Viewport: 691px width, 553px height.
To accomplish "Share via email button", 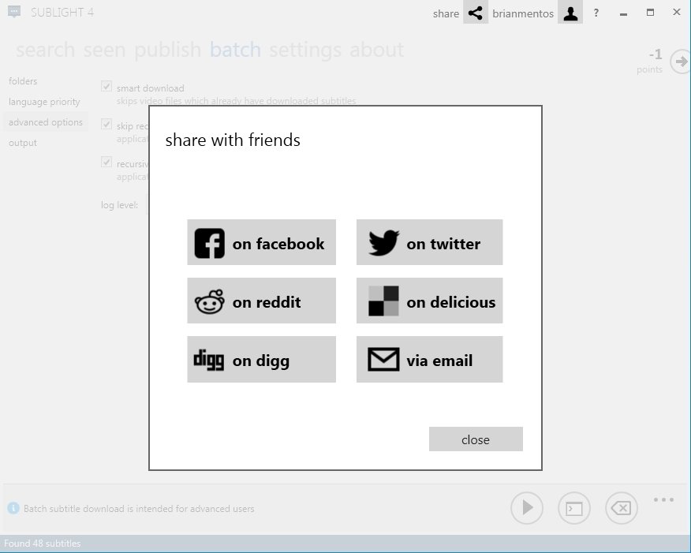I will [x=429, y=359].
